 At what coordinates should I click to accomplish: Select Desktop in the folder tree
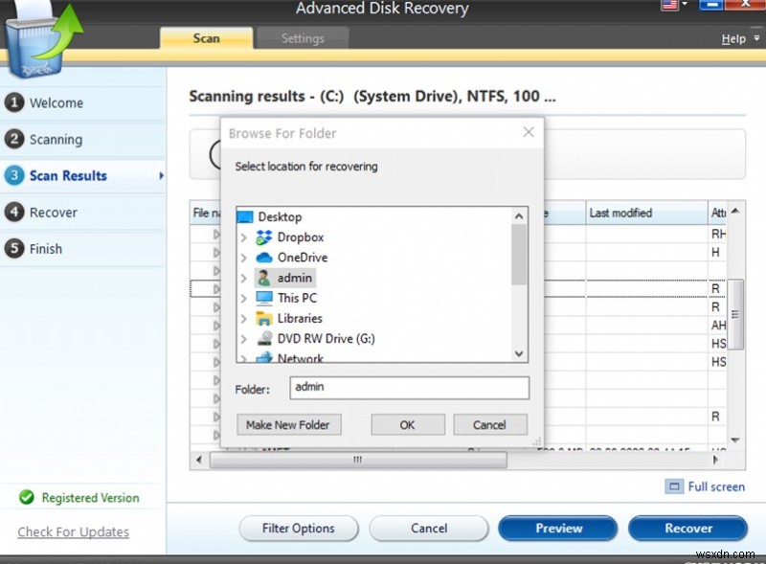(x=280, y=217)
